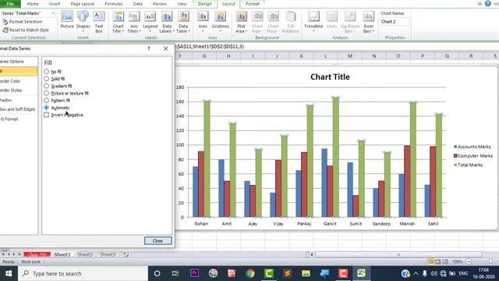Select Border Styles in the dialog sidebar
This screenshot has height=281, width=499.
[18, 91]
